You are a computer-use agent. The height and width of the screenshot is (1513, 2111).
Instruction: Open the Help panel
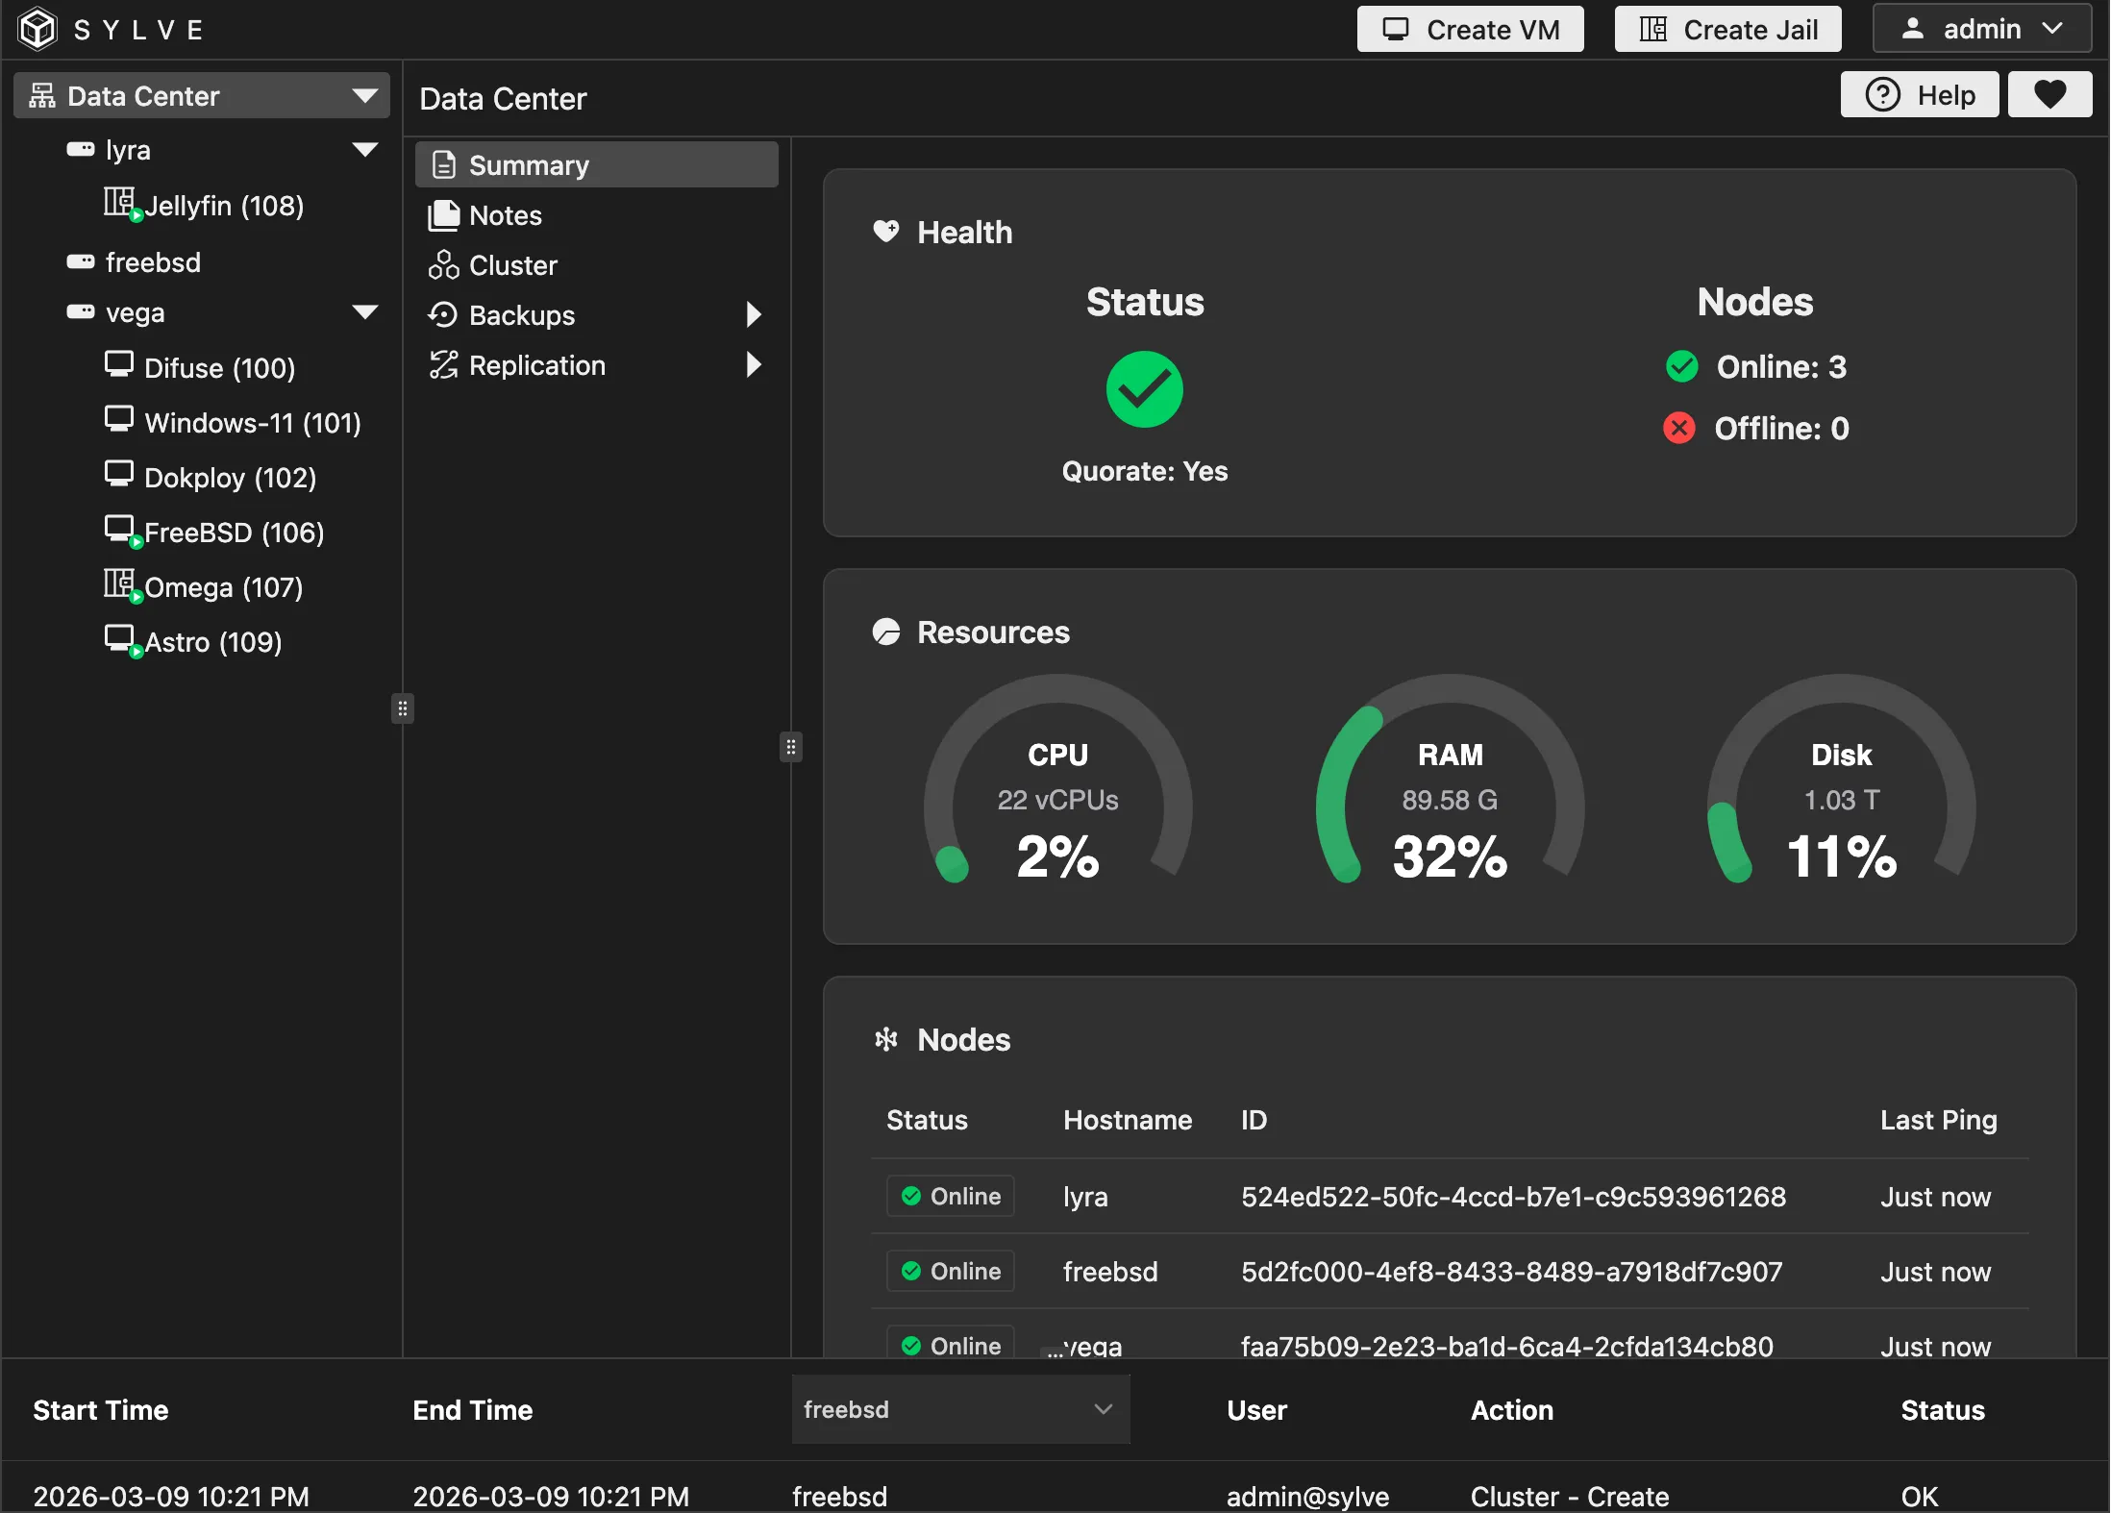pyautogui.click(x=1920, y=94)
